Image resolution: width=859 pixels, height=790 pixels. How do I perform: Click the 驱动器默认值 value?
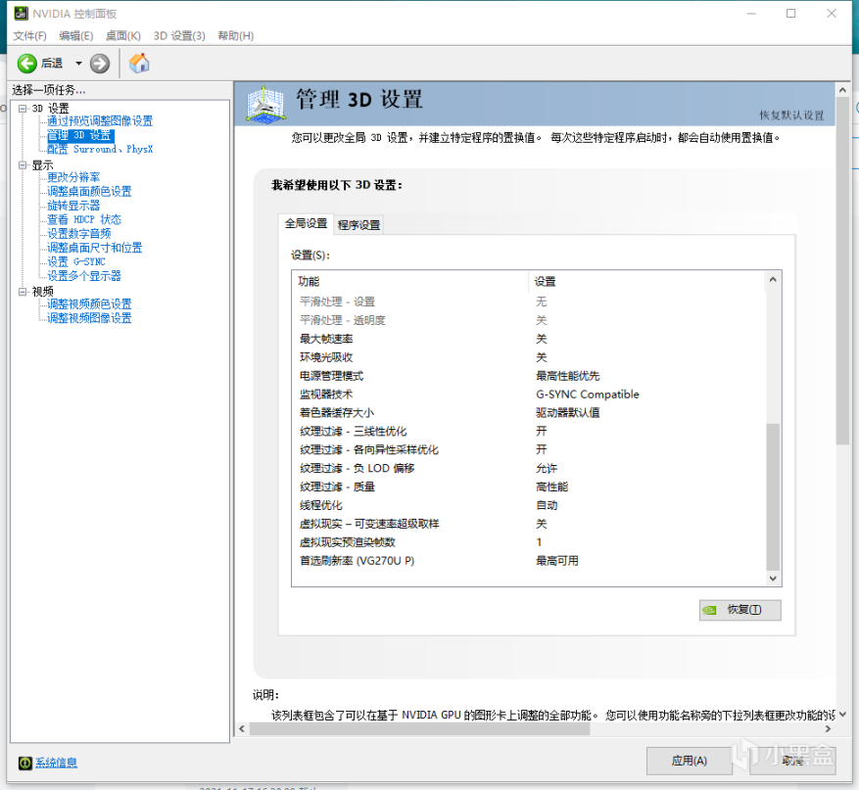[567, 413]
